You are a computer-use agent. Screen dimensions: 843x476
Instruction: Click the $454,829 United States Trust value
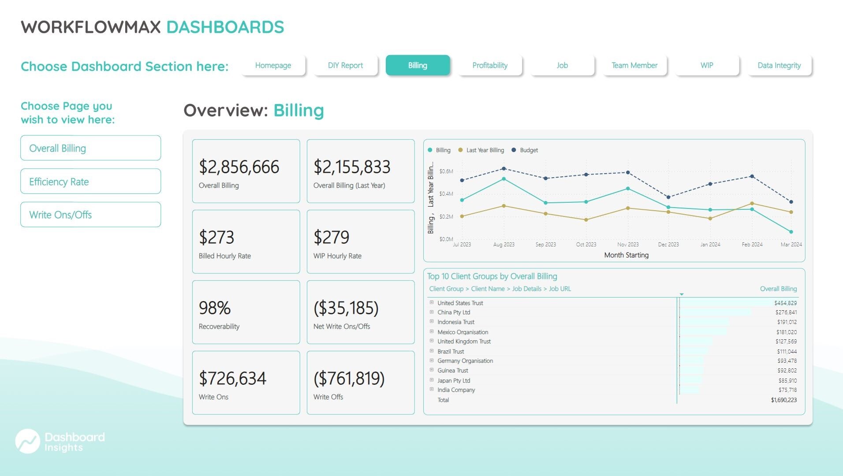[x=785, y=303]
